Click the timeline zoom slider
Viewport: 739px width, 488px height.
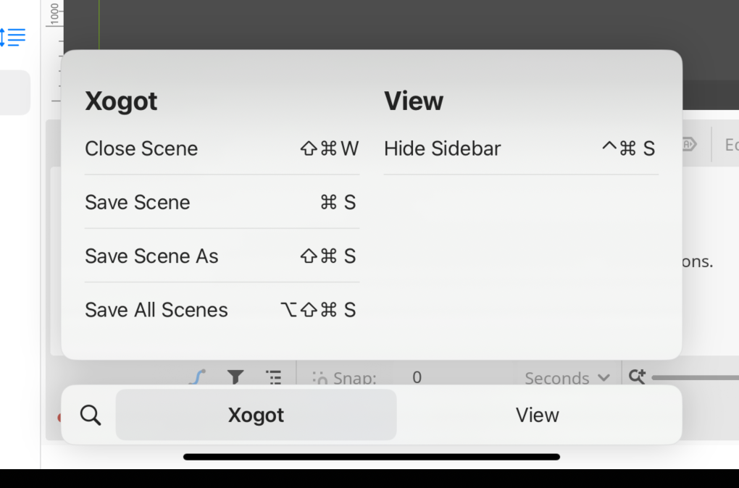pos(696,377)
